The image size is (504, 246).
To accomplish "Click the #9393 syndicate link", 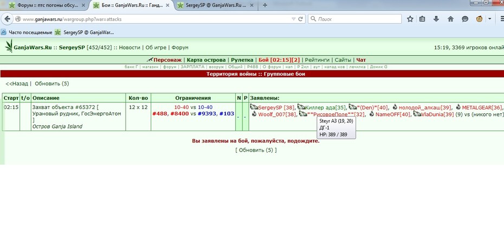I will (x=207, y=114).
